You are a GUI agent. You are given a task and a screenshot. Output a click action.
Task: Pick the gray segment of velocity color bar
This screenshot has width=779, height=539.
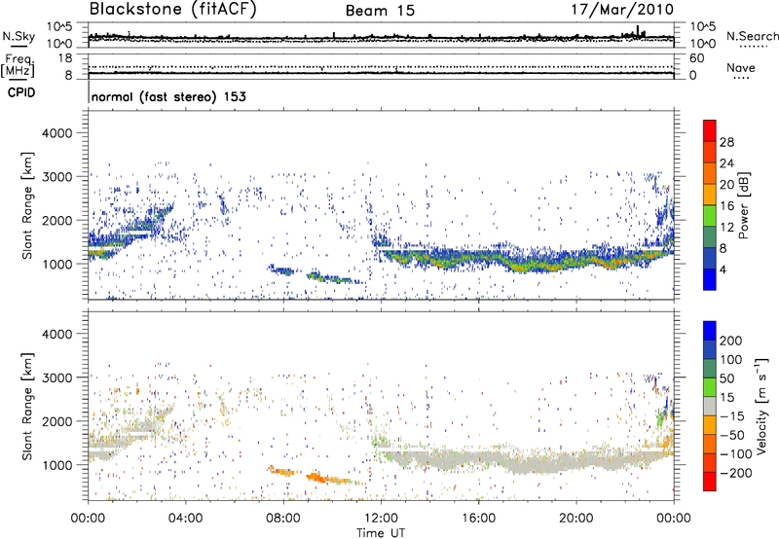(x=710, y=407)
